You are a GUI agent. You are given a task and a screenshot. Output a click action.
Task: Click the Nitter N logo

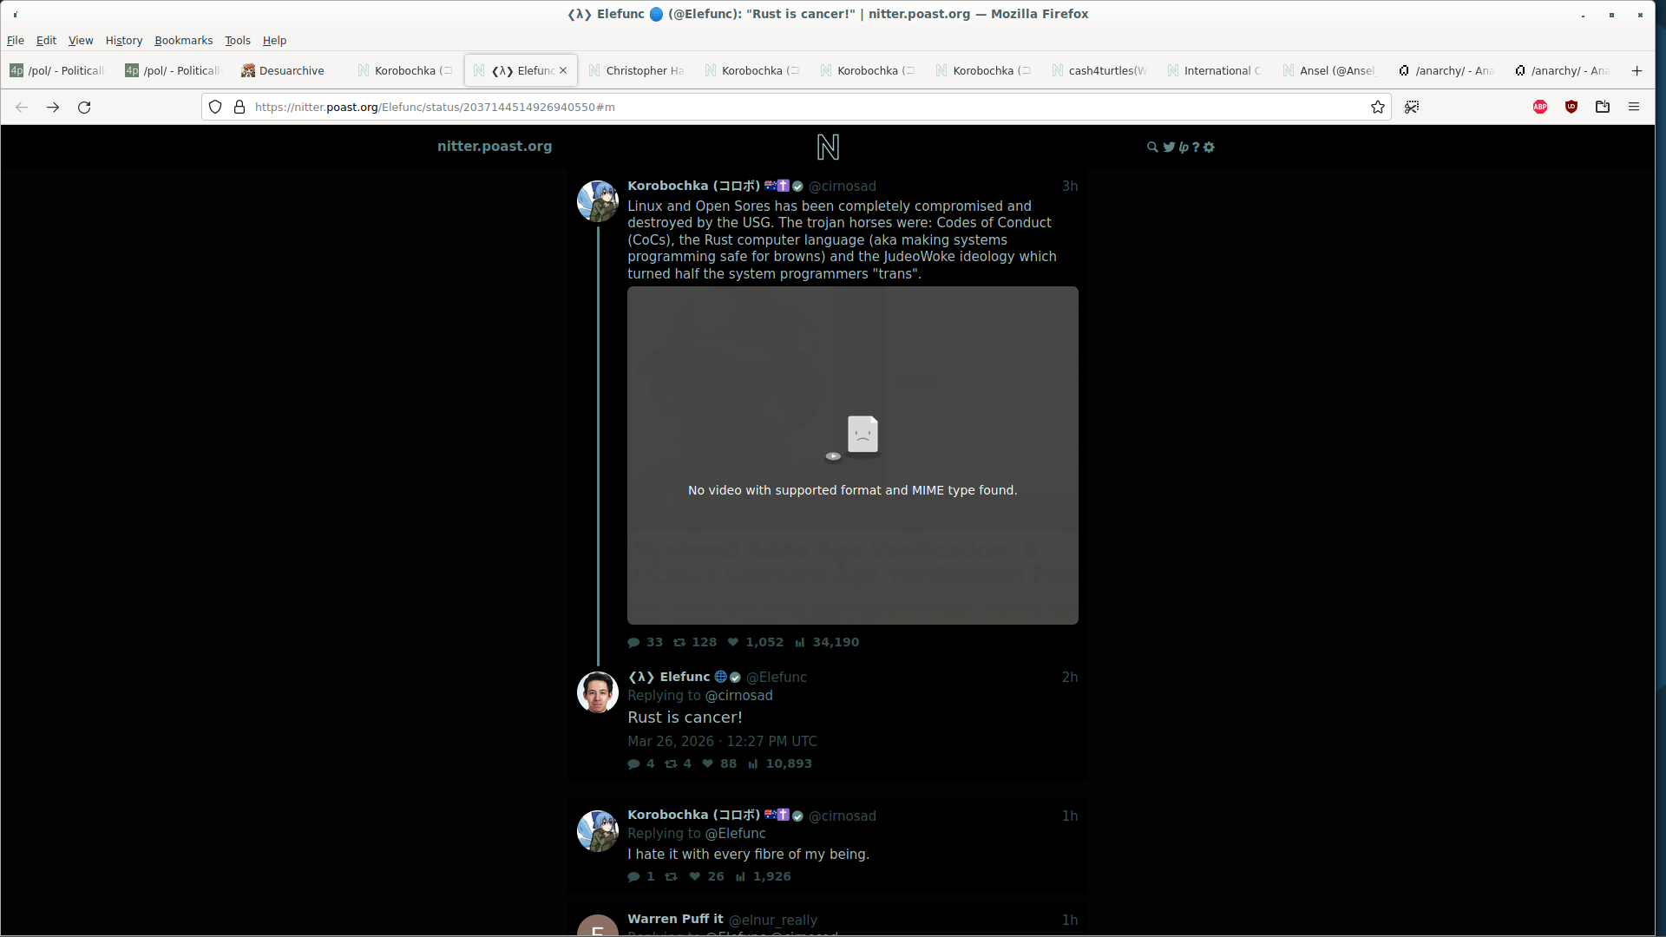(828, 147)
